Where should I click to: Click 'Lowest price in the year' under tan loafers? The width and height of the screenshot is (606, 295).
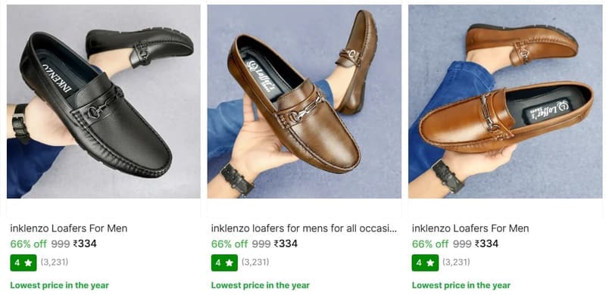(461, 285)
